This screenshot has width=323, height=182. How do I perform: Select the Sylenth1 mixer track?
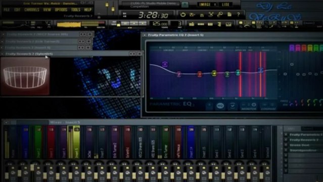click(x=127, y=142)
